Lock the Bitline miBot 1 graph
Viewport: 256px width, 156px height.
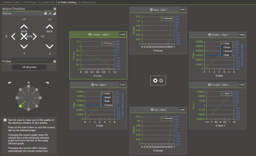coord(182,10)
